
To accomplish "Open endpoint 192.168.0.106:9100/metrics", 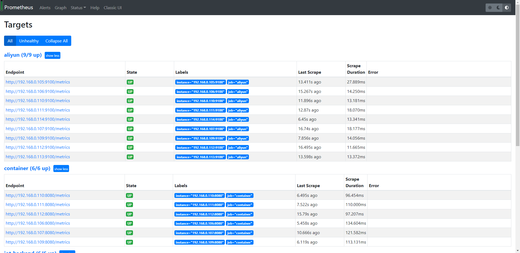I will point(38,92).
